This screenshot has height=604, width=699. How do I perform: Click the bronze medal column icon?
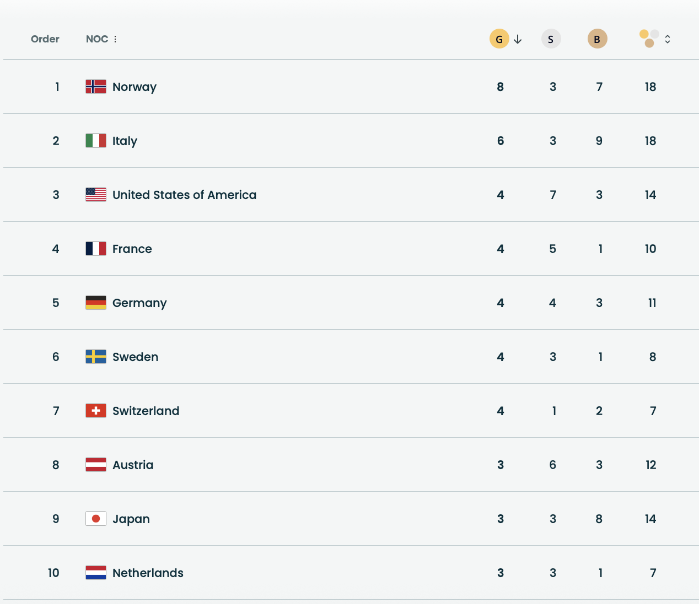[597, 39]
